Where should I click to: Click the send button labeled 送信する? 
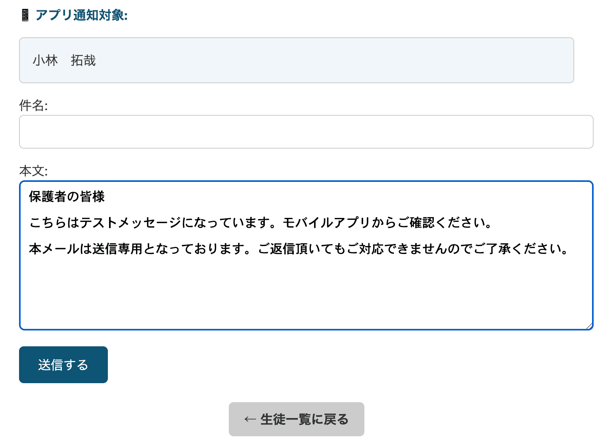(63, 365)
